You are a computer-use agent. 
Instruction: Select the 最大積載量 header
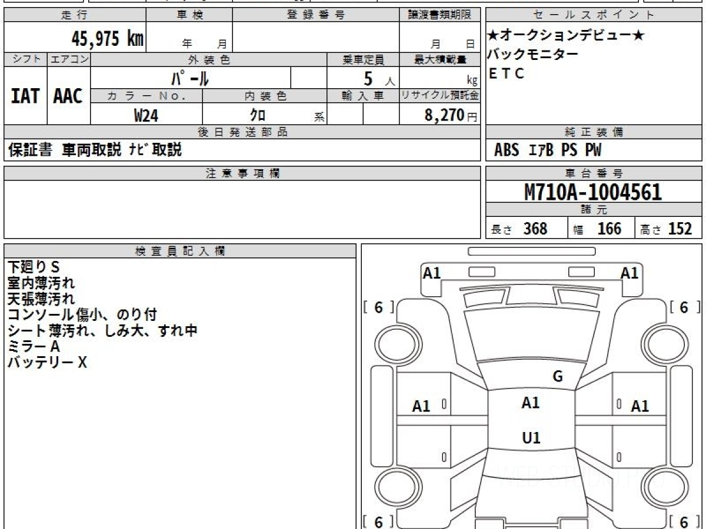coord(440,59)
